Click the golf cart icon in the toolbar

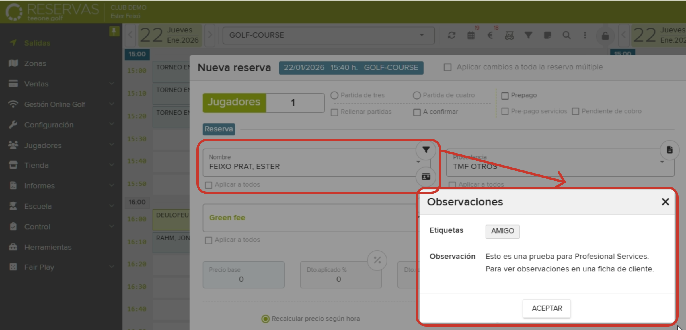(x=509, y=35)
